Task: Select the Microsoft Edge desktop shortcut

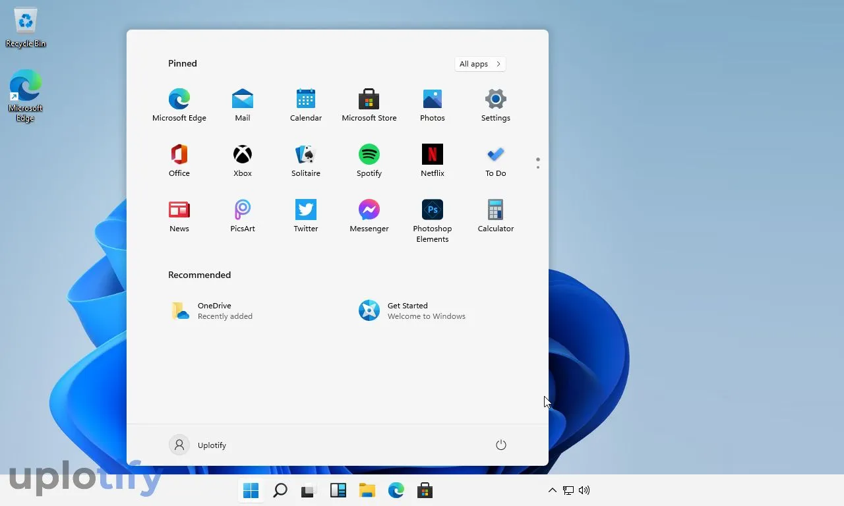Action: pos(26,96)
